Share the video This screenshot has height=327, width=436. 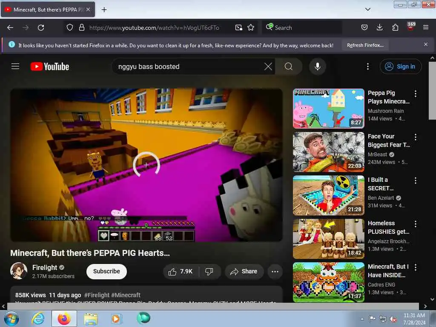[244, 271]
